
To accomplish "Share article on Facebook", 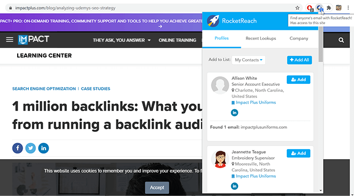I will (18, 148).
